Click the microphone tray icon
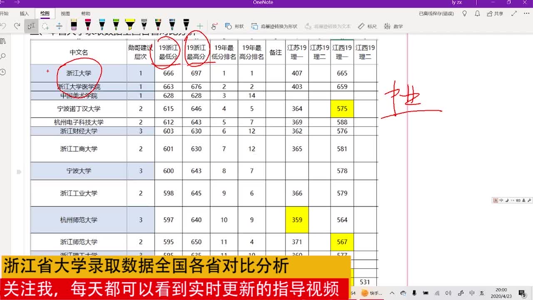This screenshot has width=533, height=300. pyautogui.click(x=414, y=293)
